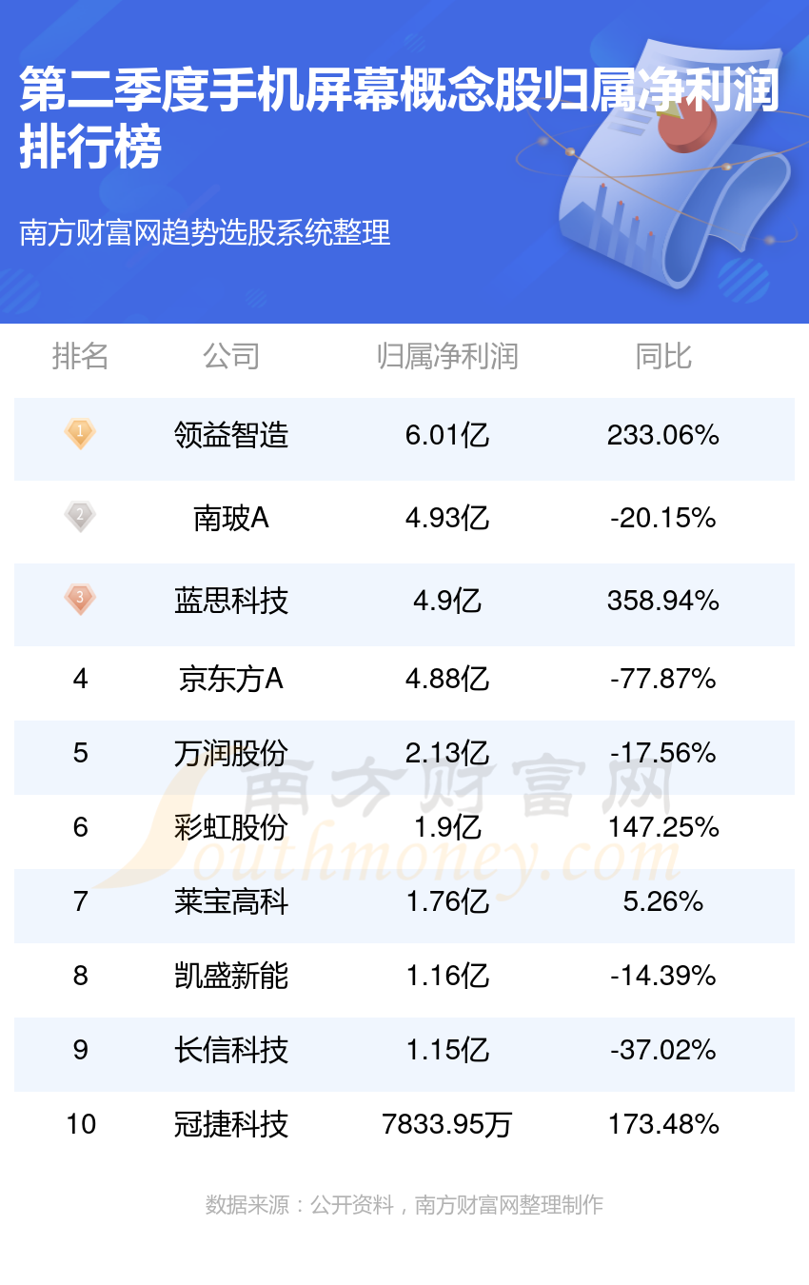Select 冠捷科技 at rank 10
The height and width of the screenshot is (1285, 809).
tap(231, 1124)
